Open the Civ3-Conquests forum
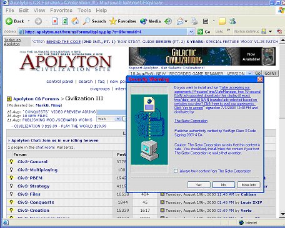Screen dimensions: 285x228 coord(36,202)
